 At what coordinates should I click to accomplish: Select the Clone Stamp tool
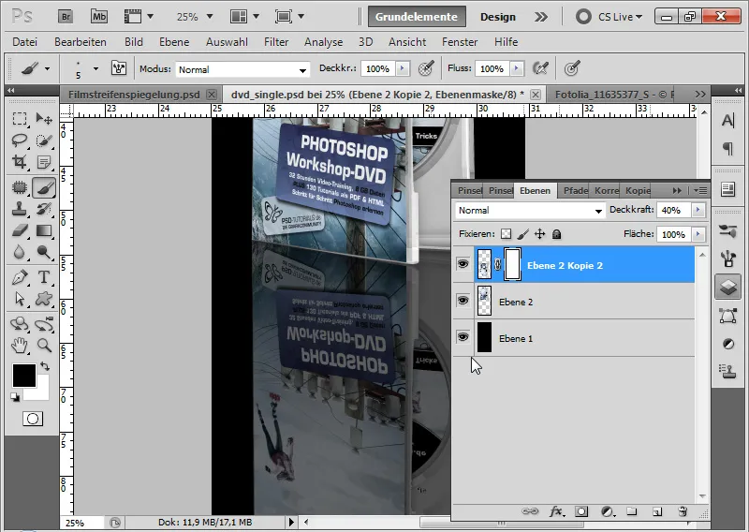coord(20,209)
